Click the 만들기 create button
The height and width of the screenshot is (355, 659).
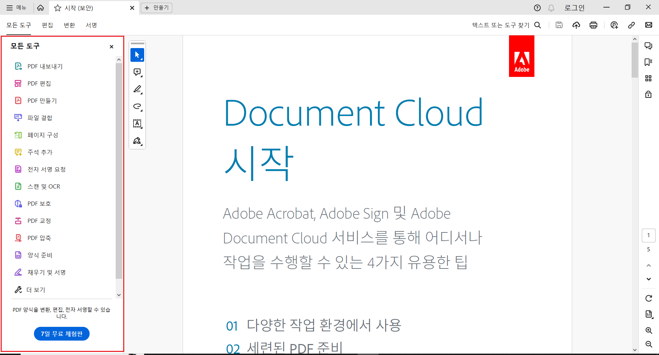click(157, 8)
